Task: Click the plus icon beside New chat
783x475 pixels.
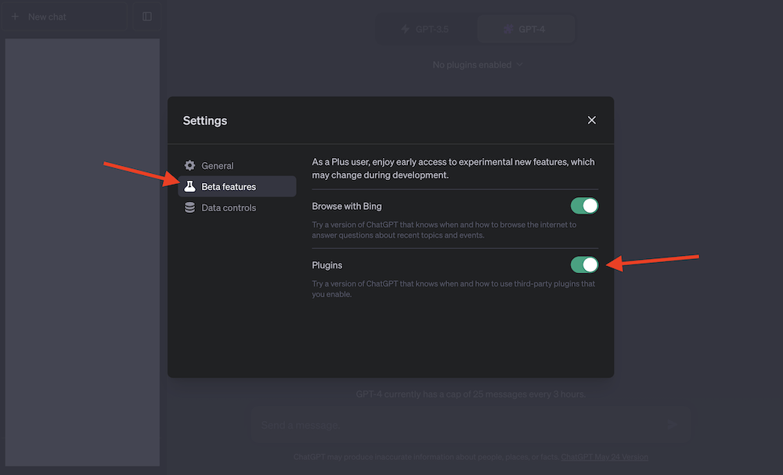Action: pyautogui.click(x=15, y=16)
